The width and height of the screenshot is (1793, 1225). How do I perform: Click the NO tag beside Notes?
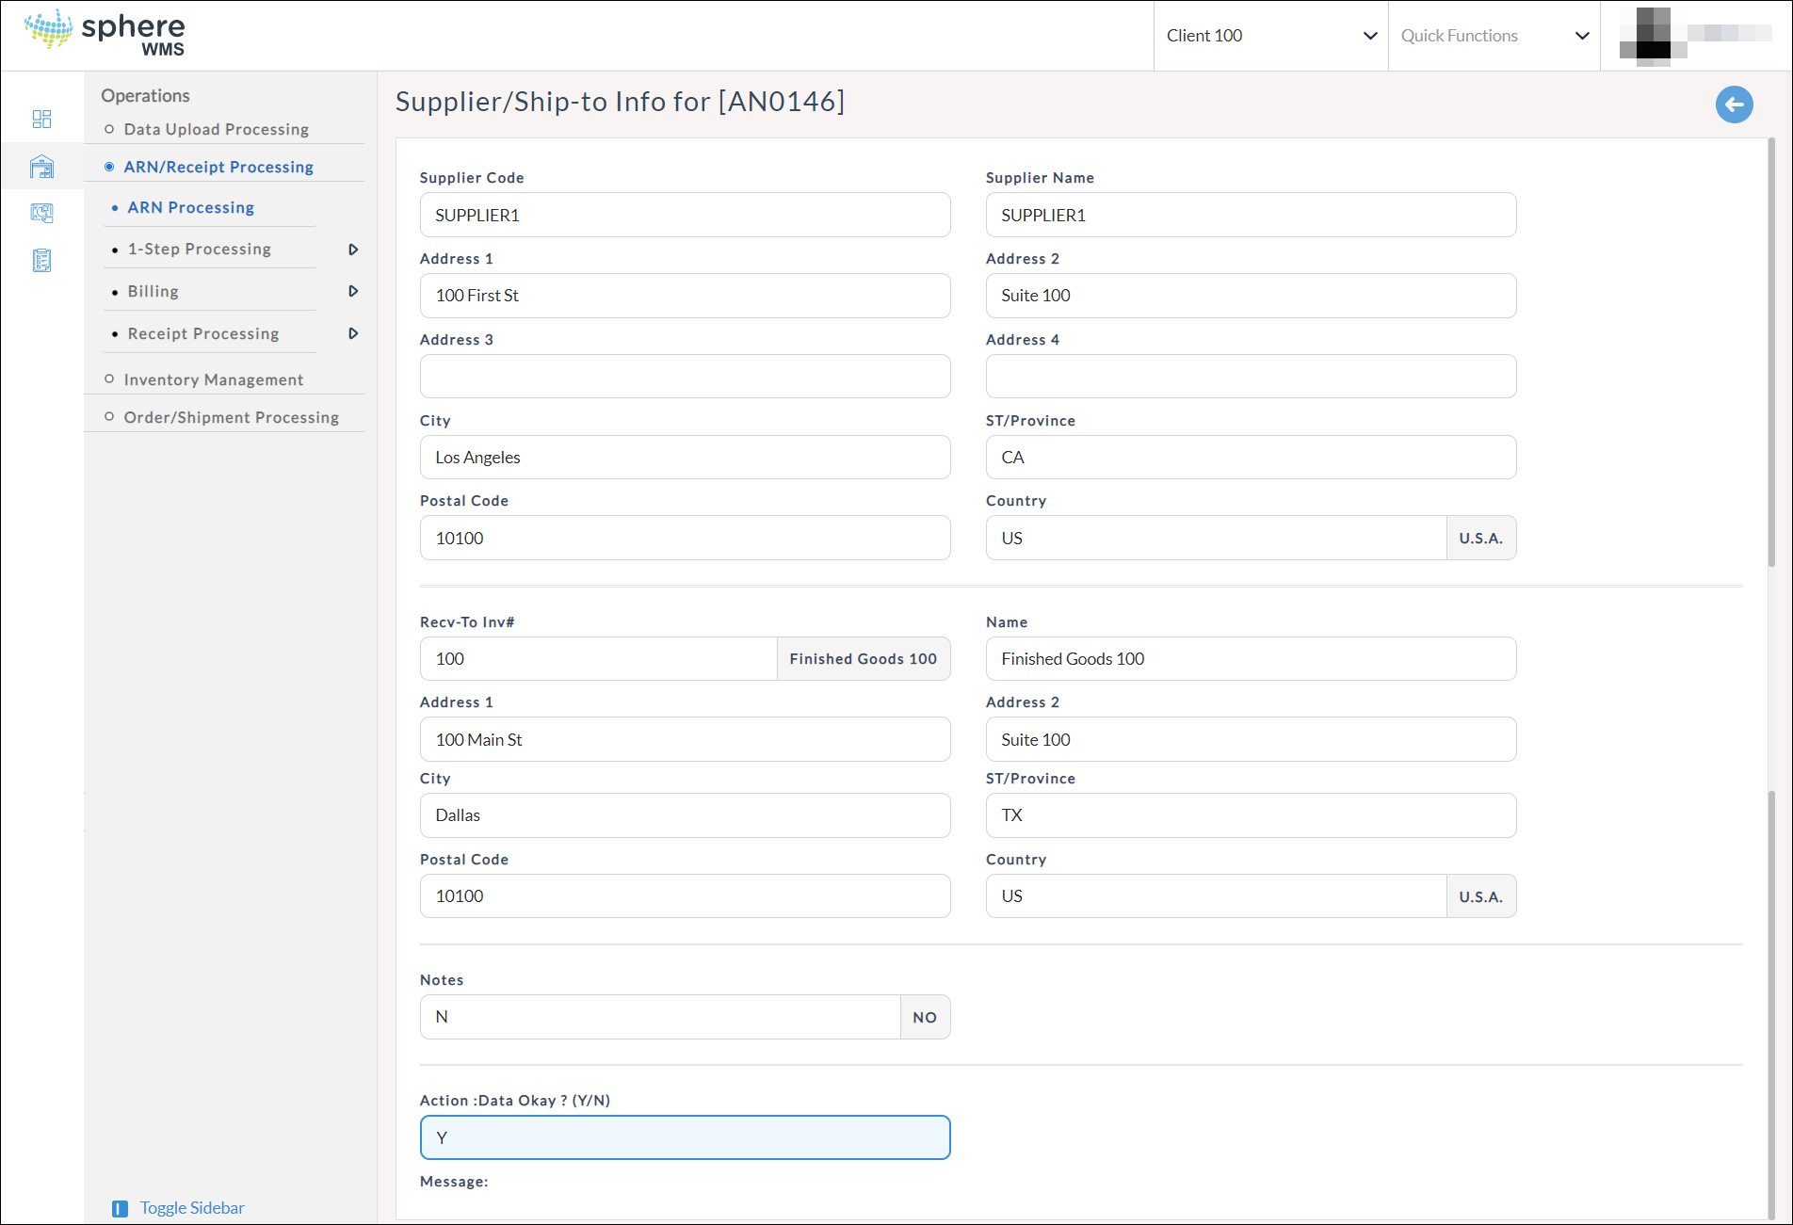pos(925,1017)
